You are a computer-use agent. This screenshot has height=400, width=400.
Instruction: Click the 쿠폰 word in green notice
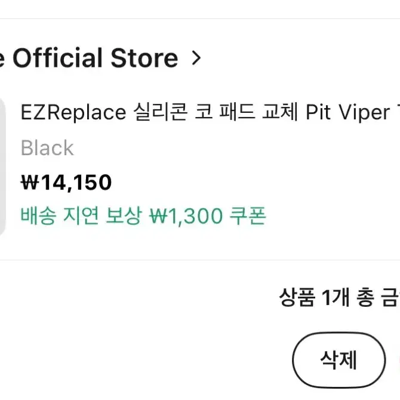pos(248,216)
